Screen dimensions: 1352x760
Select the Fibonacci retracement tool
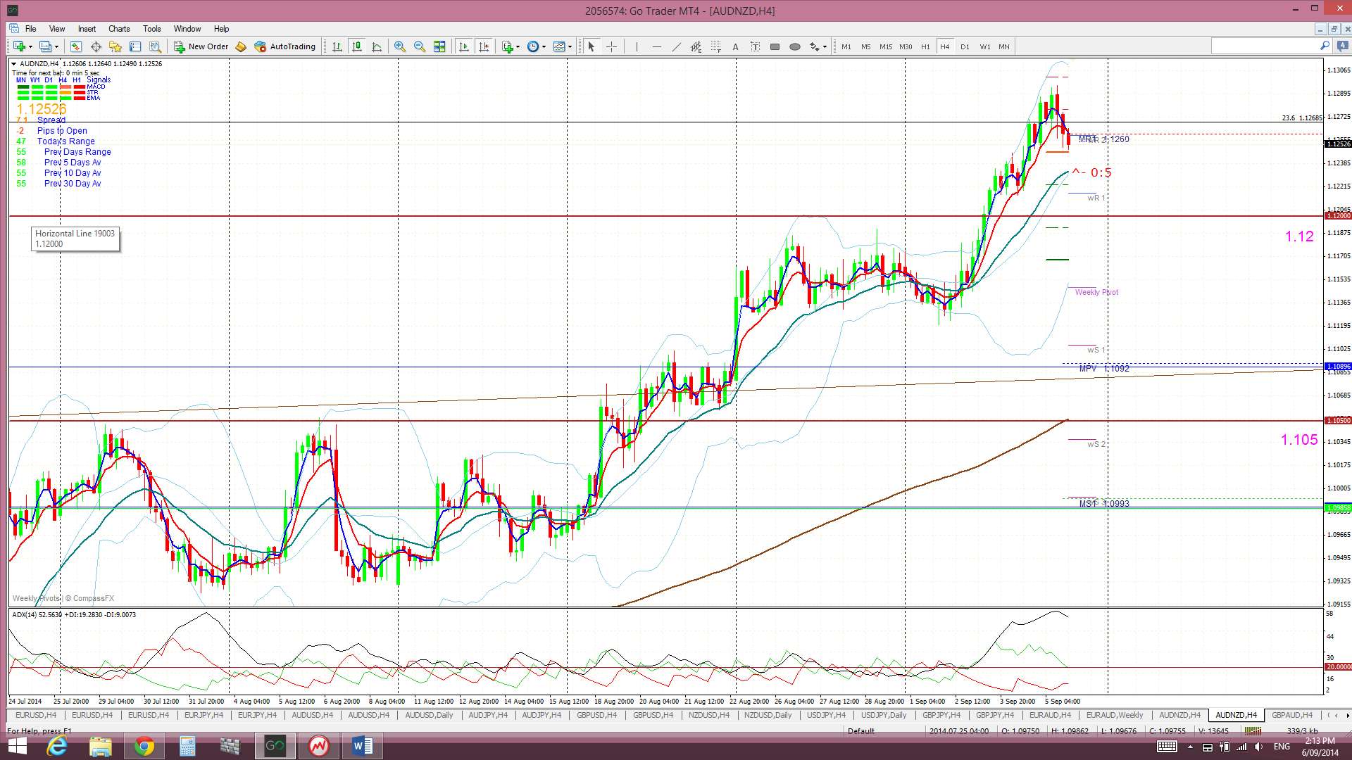715,46
